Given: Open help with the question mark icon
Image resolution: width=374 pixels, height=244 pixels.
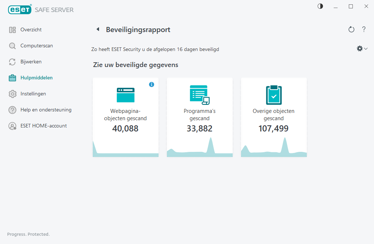Looking at the screenshot, I should [x=364, y=29].
